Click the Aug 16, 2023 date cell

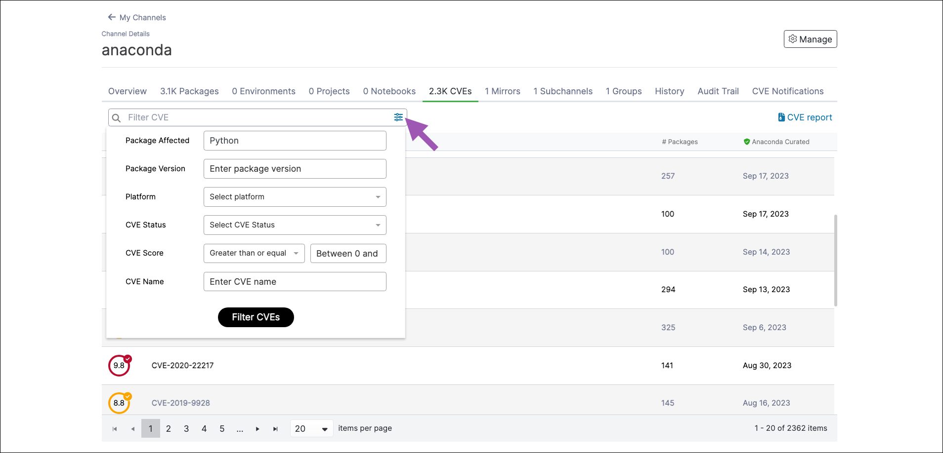click(x=766, y=403)
